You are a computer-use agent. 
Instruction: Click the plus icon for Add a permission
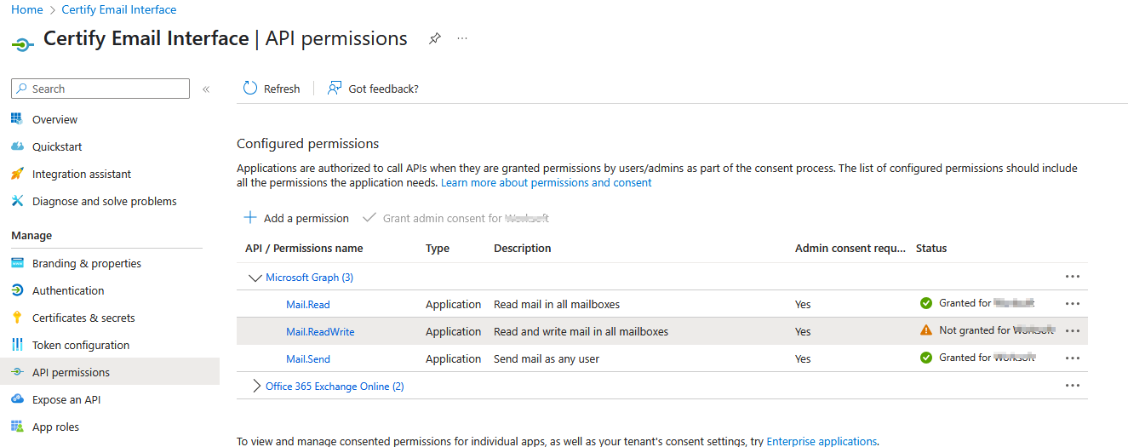(250, 218)
